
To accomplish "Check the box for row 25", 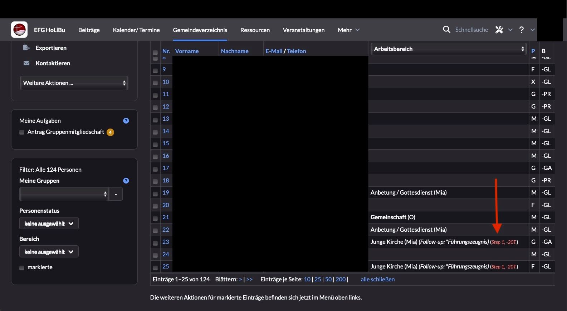I will [x=155, y=267].
